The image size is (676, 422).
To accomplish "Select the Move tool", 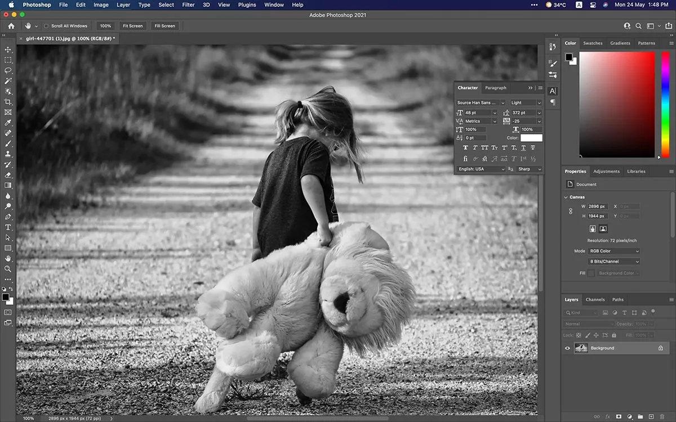I will (x=8, y=50).
